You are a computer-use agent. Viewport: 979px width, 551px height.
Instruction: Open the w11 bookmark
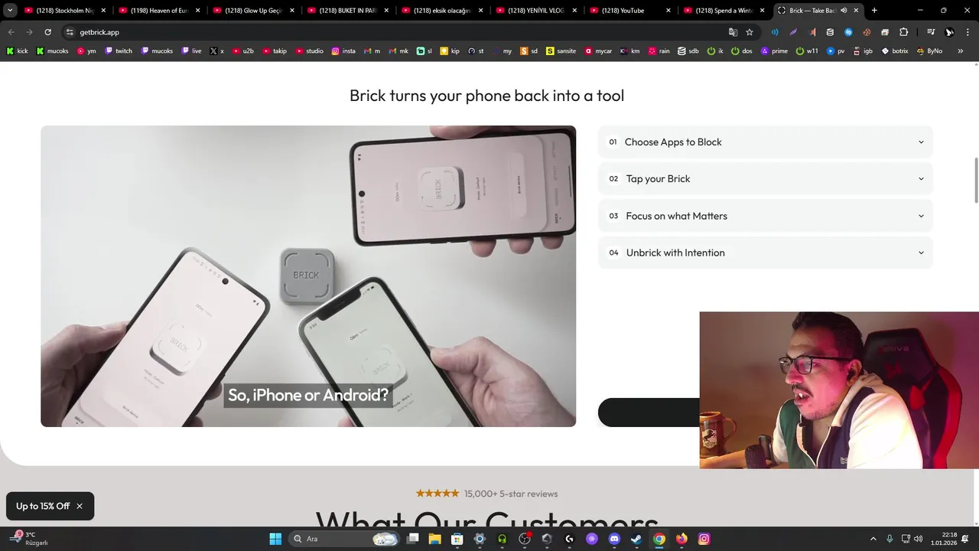(x=807, y=51)
